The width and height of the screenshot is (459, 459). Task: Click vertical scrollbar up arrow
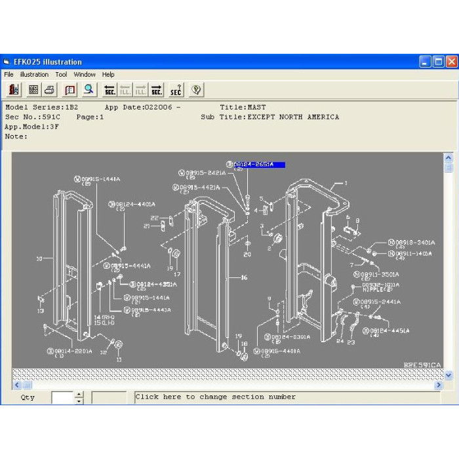(x=448, y=158)
